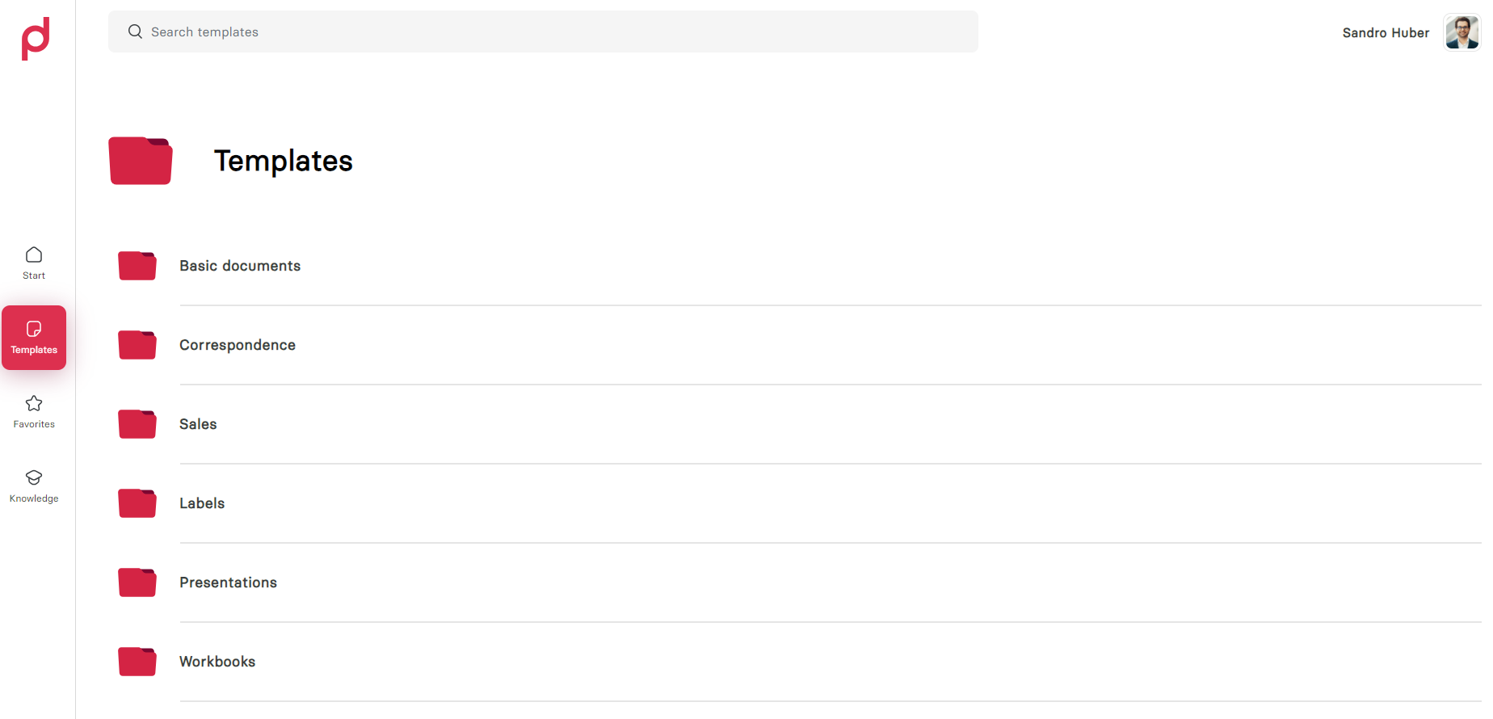Image resolution: width=1493 pixels, height=719 pixels.
Task: Click the red logo icon
Action: click(x=36, y=38)
